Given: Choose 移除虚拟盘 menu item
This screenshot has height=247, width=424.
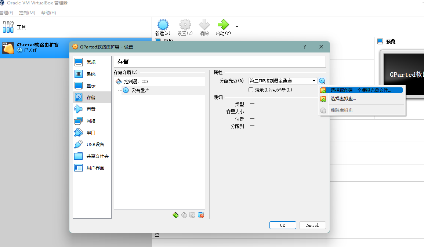Looking at the screenshot, I should [361, 110].
